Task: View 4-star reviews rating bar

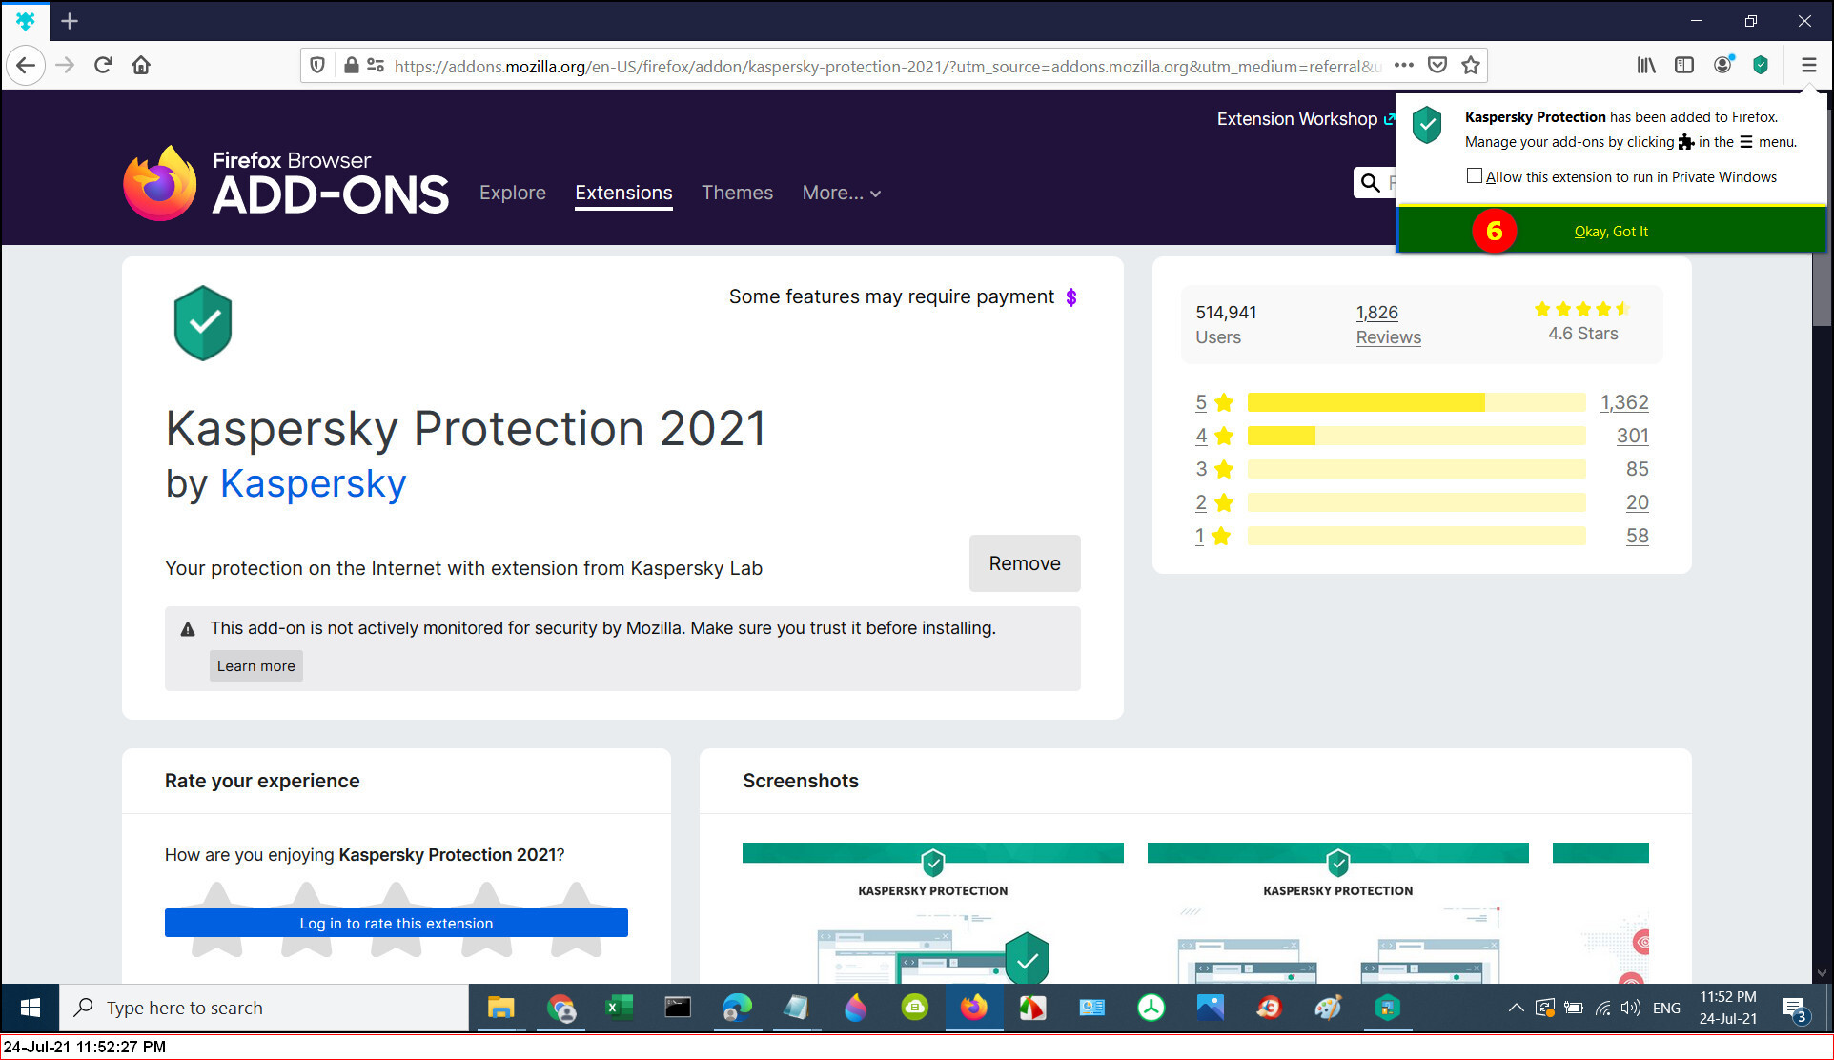Action: point(1416,436)
